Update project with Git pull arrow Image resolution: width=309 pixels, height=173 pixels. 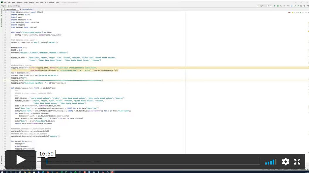pyautogui.click(x=292, y=6)
